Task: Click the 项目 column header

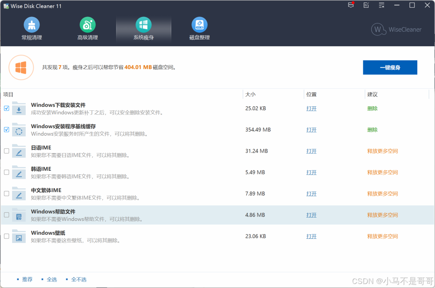Action: click(x=8, y=95)
